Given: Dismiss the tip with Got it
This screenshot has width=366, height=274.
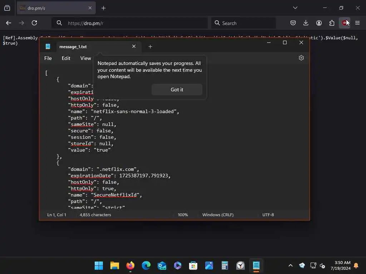Looking at the screenshot, I should point(177,90).
